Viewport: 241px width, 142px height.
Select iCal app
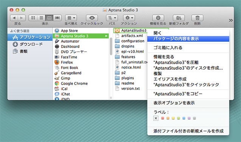click(x=81, y=89)
